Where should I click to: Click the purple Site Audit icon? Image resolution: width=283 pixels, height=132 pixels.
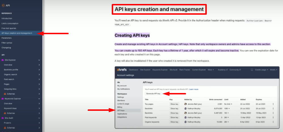pyautogui.click(x=3, y=118)
